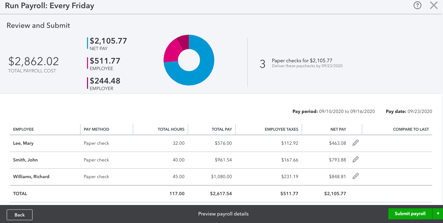Open the Submit payroll dropdown arrow
The width and height of the screenshot is (443, 223).
pyautogui.click(x=438, y=214)
